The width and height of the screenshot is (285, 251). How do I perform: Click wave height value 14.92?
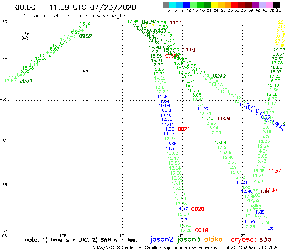coord(185,225)
